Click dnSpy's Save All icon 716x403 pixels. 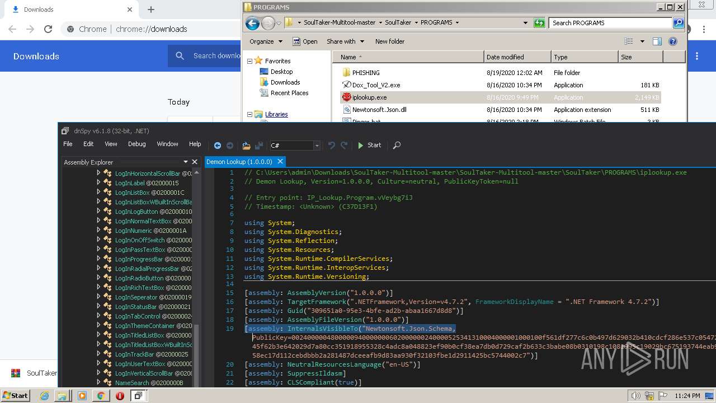(x=259, y=146)
